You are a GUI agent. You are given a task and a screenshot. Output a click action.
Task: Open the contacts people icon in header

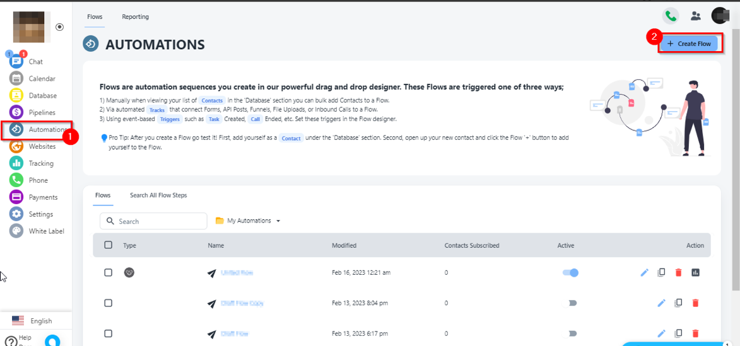pos(696,16)
